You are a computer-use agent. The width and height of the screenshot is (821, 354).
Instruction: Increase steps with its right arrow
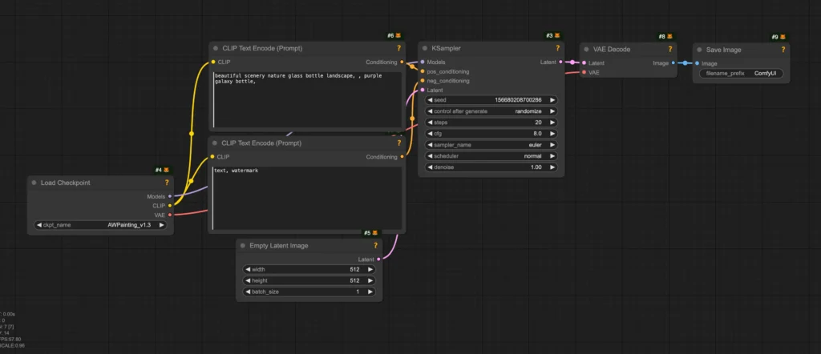(x=552, y=123)
